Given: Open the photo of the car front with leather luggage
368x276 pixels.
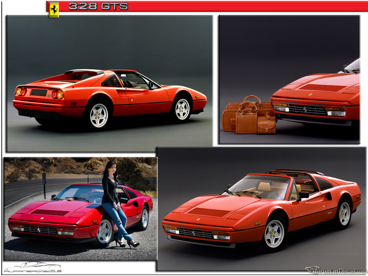Looking at the screenshot, I should (x=289, y=79).
